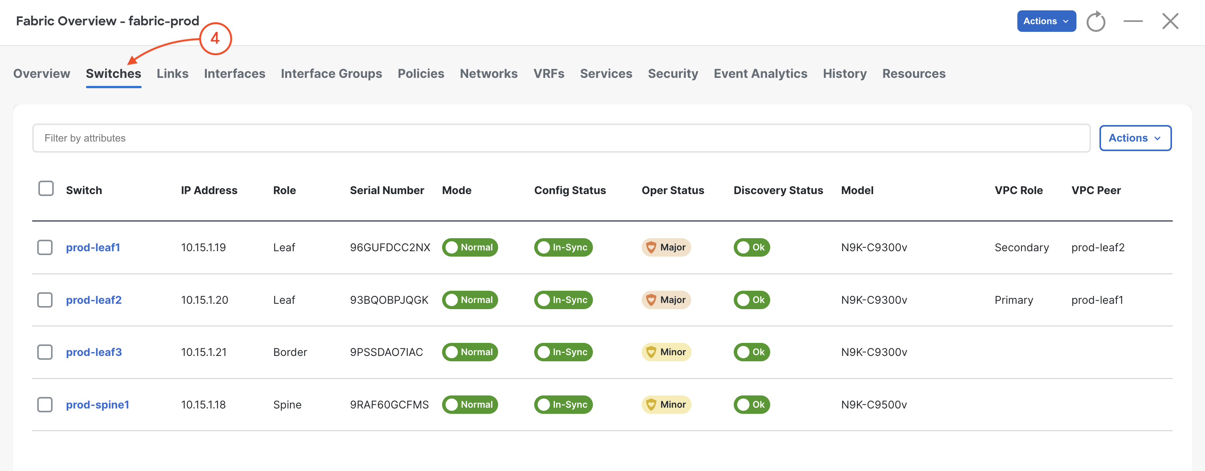
Task: View the History tab
Action: tap(844, 74)
